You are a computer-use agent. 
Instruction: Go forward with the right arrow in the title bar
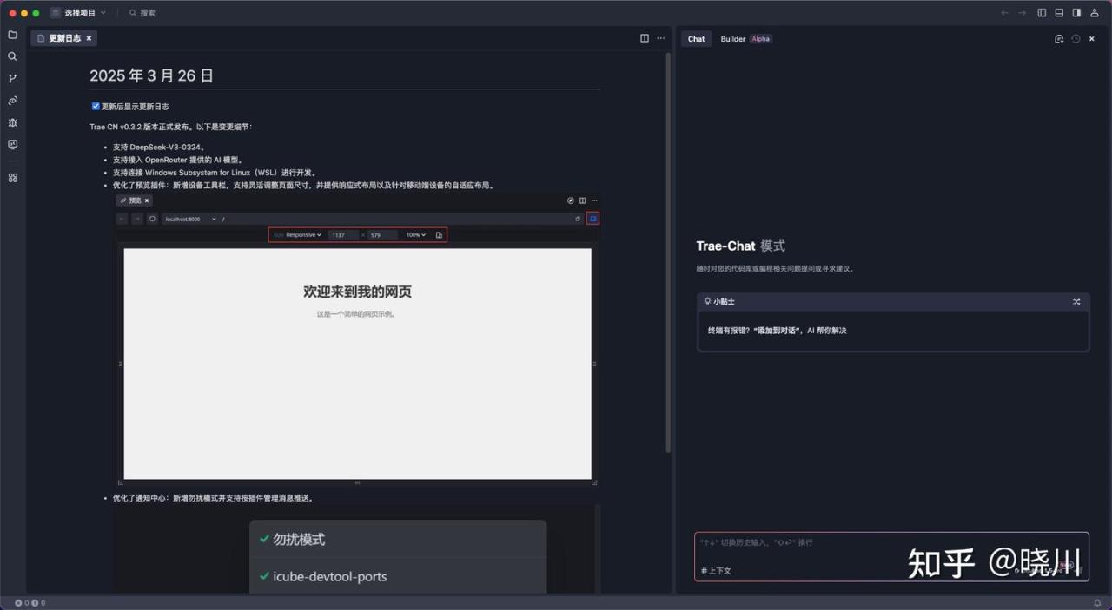[1023, 13]
